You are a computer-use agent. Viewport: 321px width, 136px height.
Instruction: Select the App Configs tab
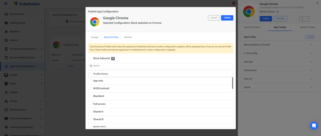pyautogui.click(x=280, y=27)
